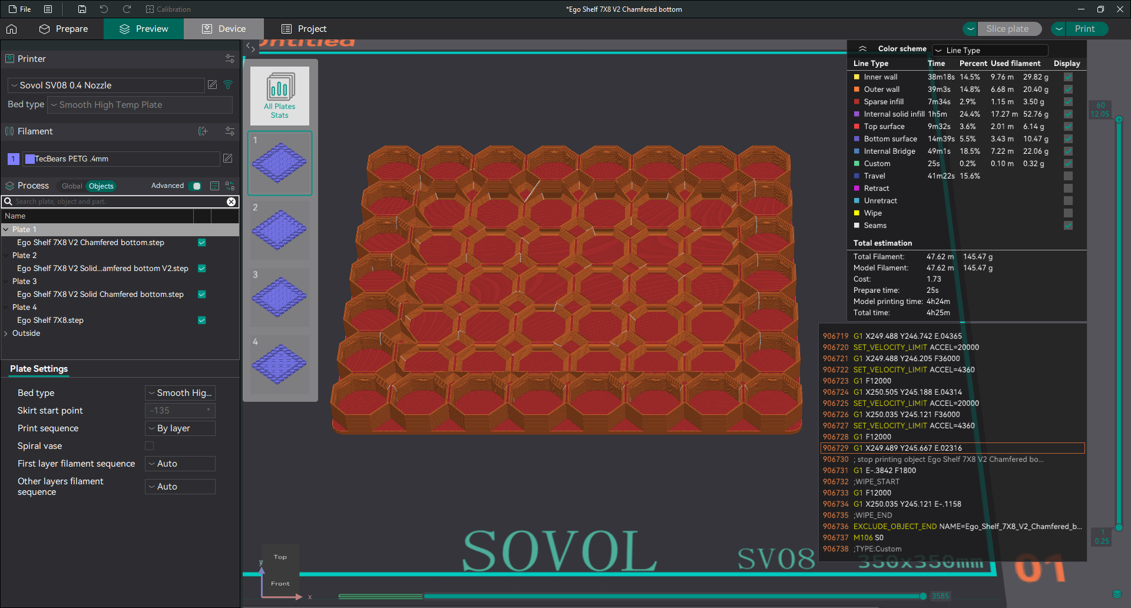Clear the object search field

click(232, 201)
